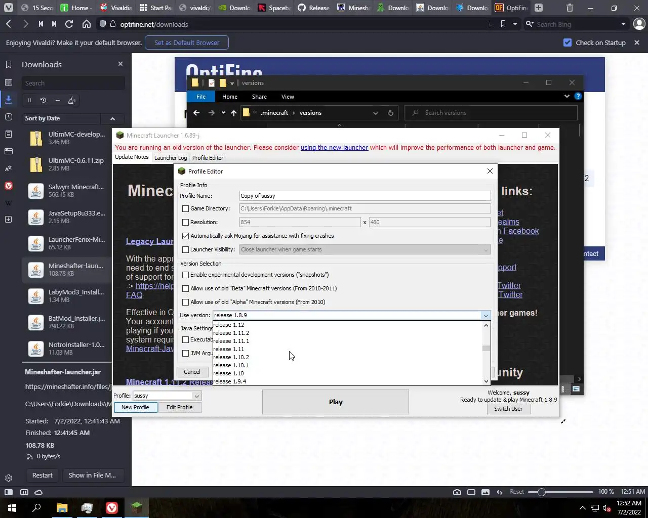Open the Vivaldi web panel icon

pos(9,186)
